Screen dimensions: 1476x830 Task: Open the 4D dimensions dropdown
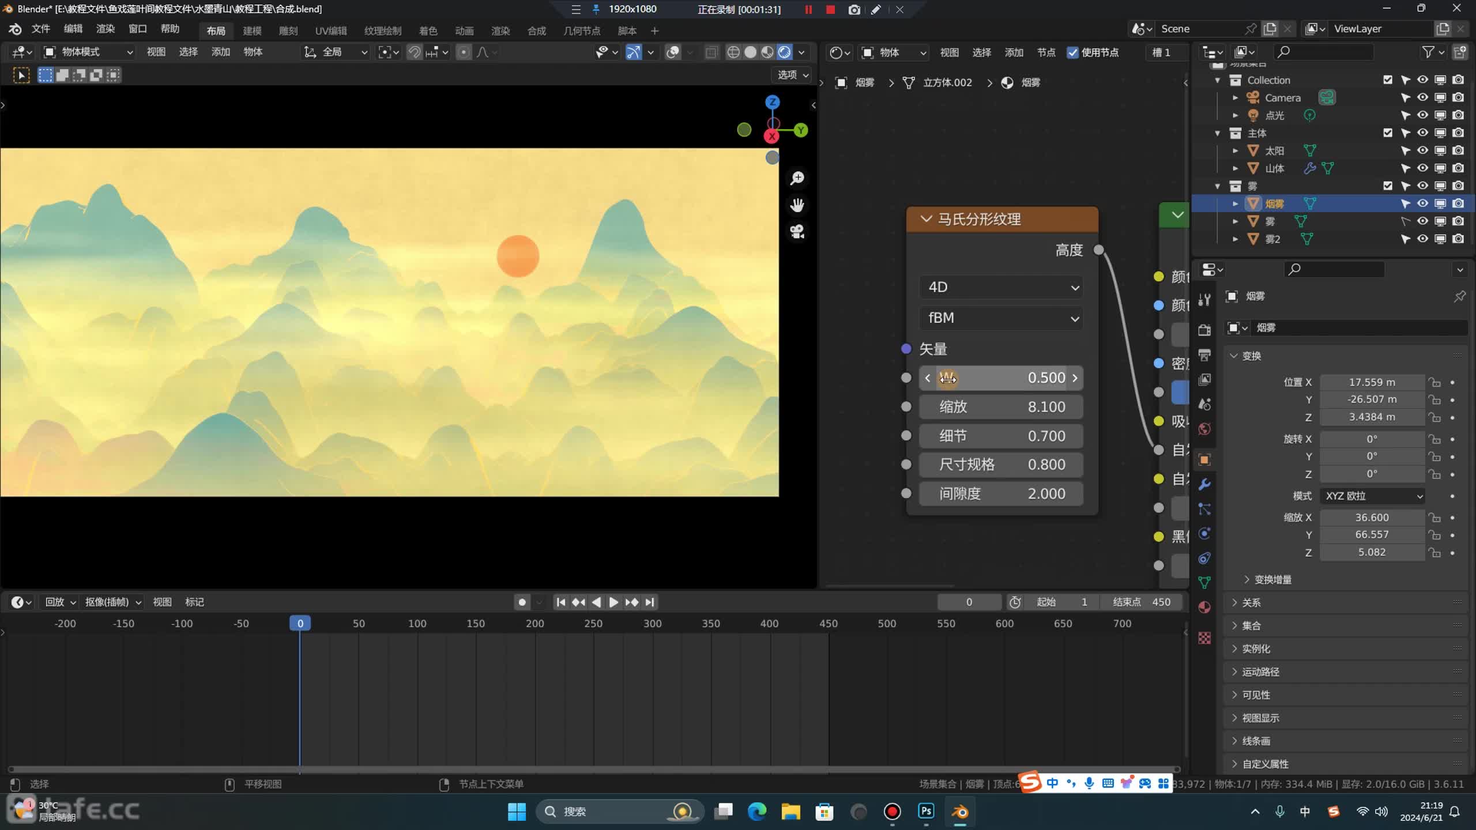pyautogui.click(x=1001, y=287)
